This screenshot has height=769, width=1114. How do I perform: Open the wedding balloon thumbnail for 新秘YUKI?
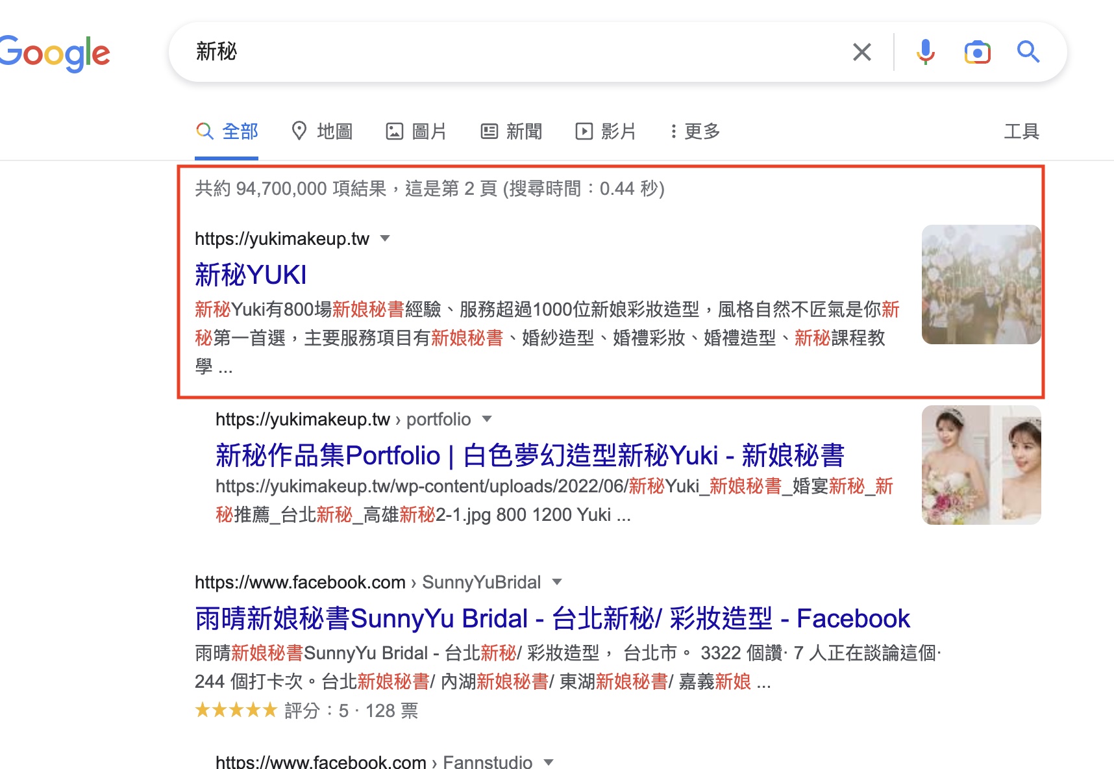pos(981,284)
